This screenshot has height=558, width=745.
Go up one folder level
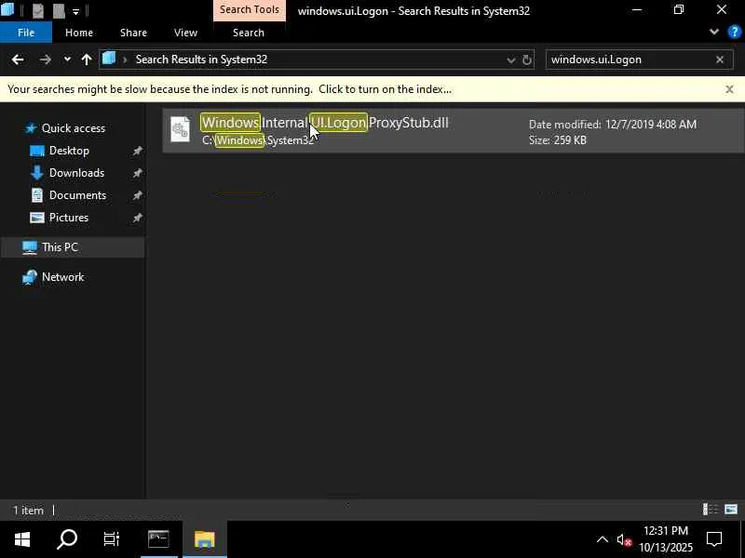coord(87,60)
